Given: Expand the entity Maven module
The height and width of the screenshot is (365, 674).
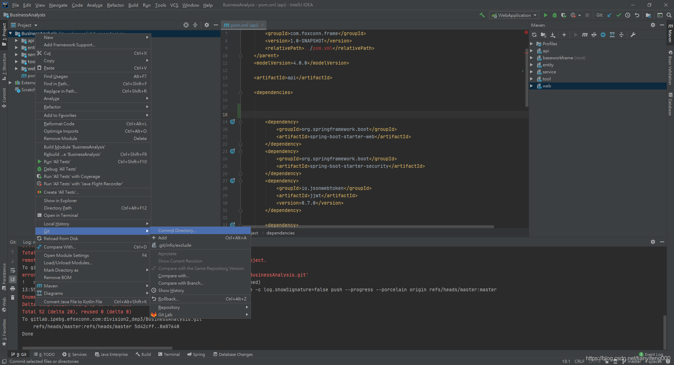Looking at the screenshot, I should pyautogui.click(x=531, y=65).
